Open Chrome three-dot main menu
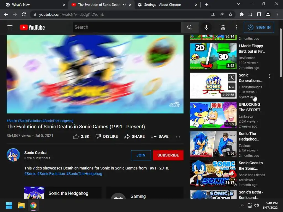The image size is (283, 212). pyautogui.click(x=277, y=14)
